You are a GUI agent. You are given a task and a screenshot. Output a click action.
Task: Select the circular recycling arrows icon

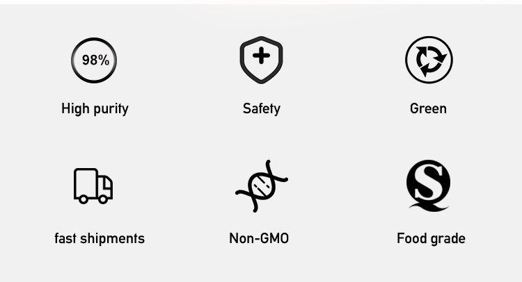[429, 60]
